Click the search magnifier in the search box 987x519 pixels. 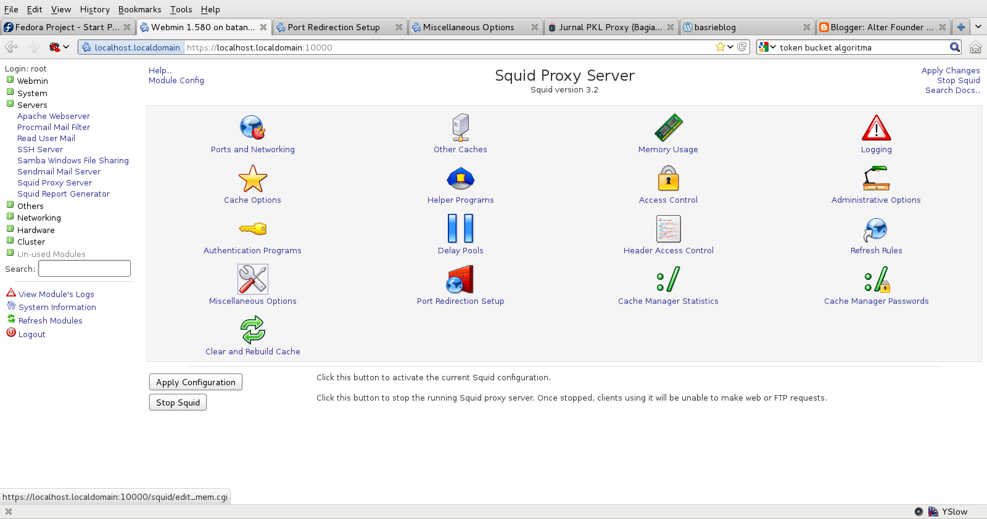coord(955,47)
